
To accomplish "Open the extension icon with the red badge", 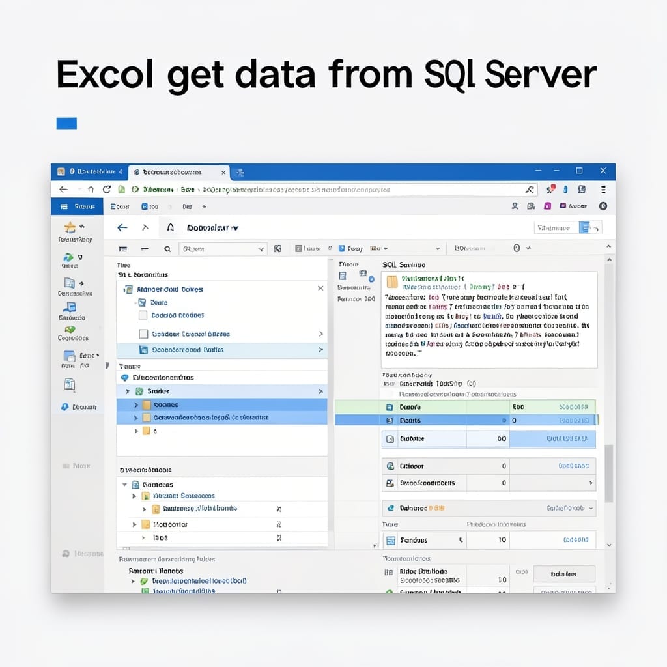I will click(551, 189).
